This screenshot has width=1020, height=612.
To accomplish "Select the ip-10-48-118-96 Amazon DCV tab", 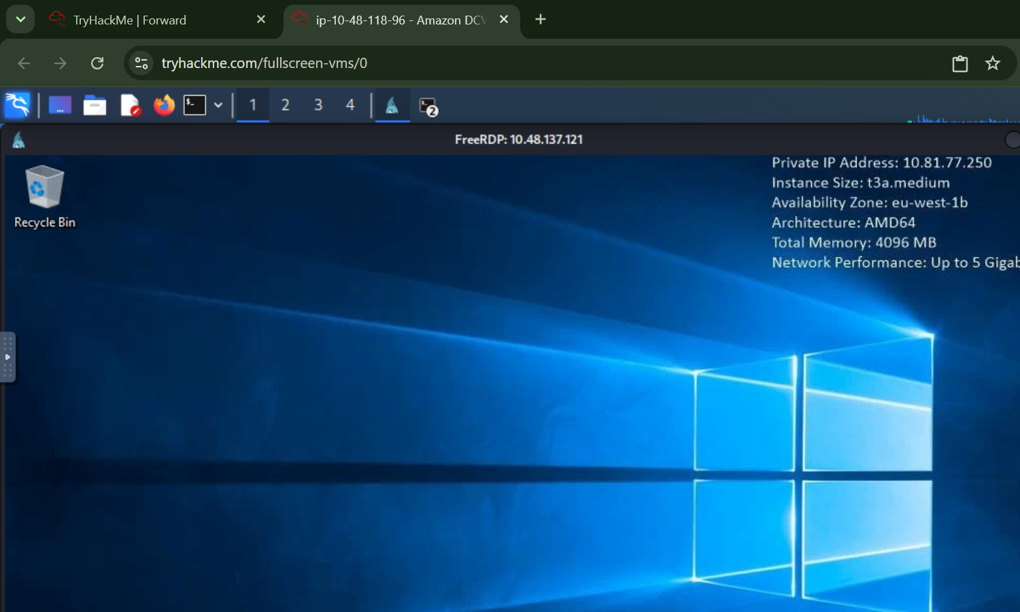I will (x=400, y=20).
